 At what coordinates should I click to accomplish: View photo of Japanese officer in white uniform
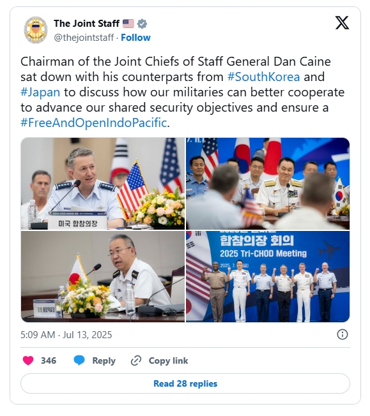pyautogui.click(x=103, y=276)
